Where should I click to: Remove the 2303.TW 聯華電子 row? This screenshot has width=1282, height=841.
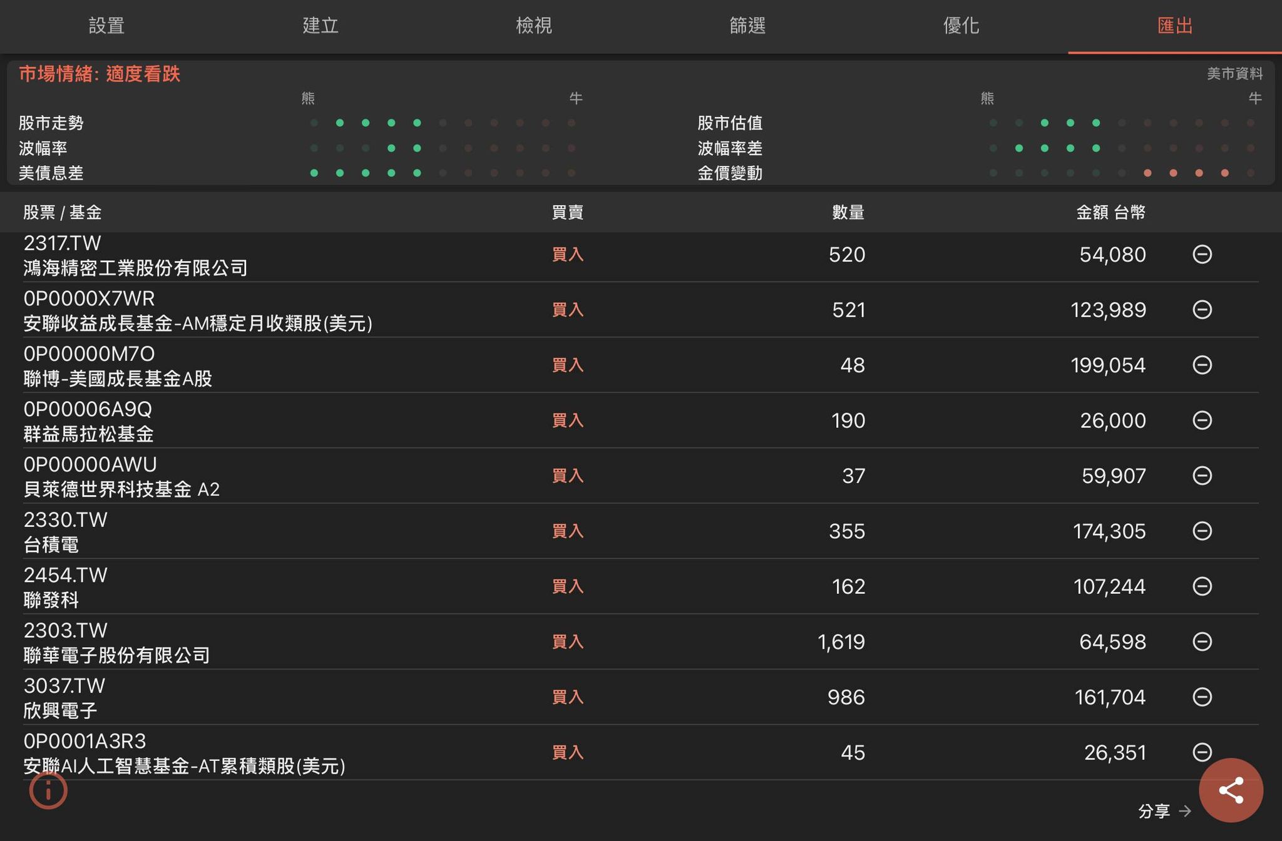[1202, 641]
